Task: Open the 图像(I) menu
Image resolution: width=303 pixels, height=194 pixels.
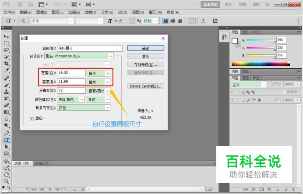Action: (x=42, y=12)
